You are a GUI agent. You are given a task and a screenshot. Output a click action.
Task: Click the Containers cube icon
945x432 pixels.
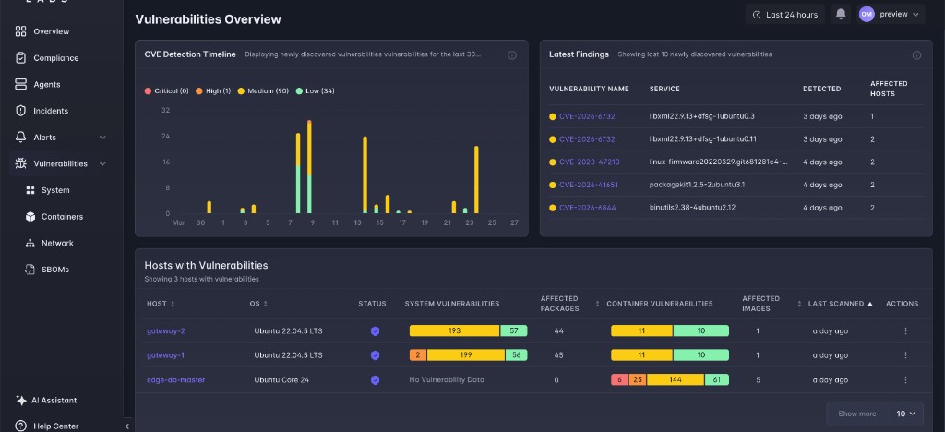(30, 217)
